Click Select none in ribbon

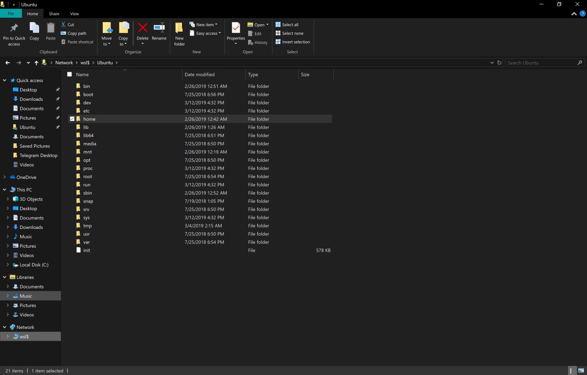pos(289,33)
